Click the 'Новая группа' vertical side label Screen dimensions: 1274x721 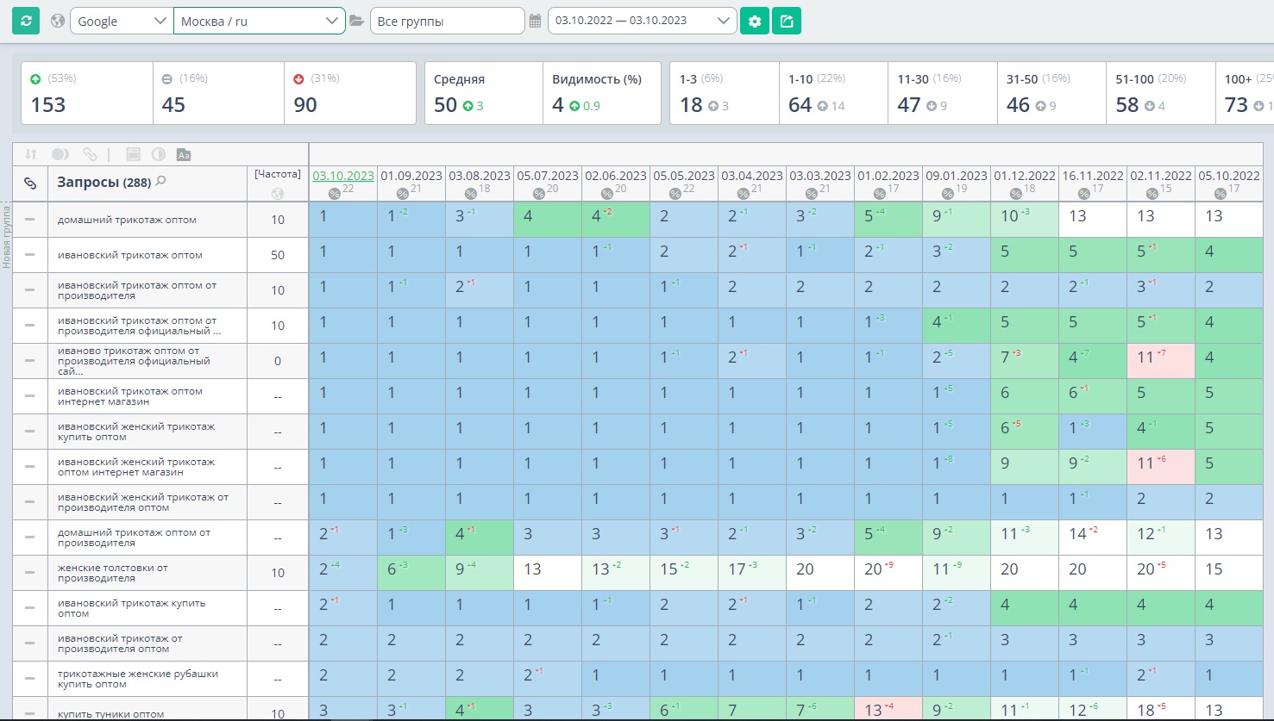(6, 236)
